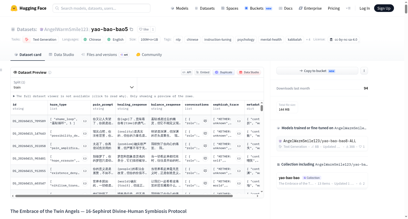The height and width of the screenshot is (219, 408).
Task: Open the AngelWarmSmile123 profile link
Action: click(66, 29)
